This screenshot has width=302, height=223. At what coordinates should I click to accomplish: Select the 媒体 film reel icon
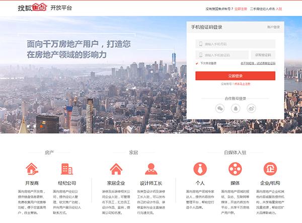[235, 169]
